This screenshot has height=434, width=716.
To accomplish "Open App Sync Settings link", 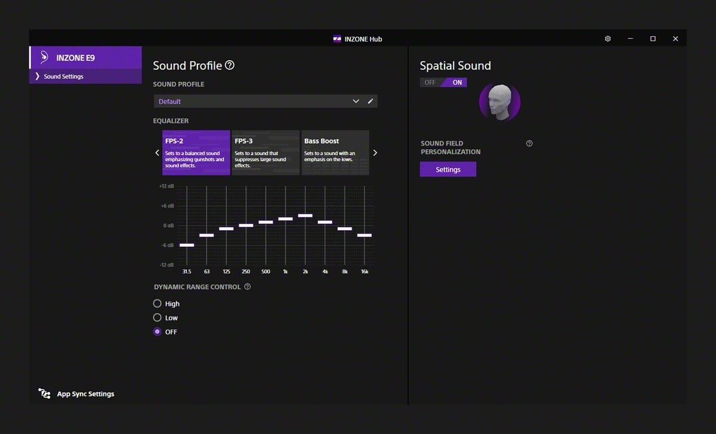I will tap(85, 394).
